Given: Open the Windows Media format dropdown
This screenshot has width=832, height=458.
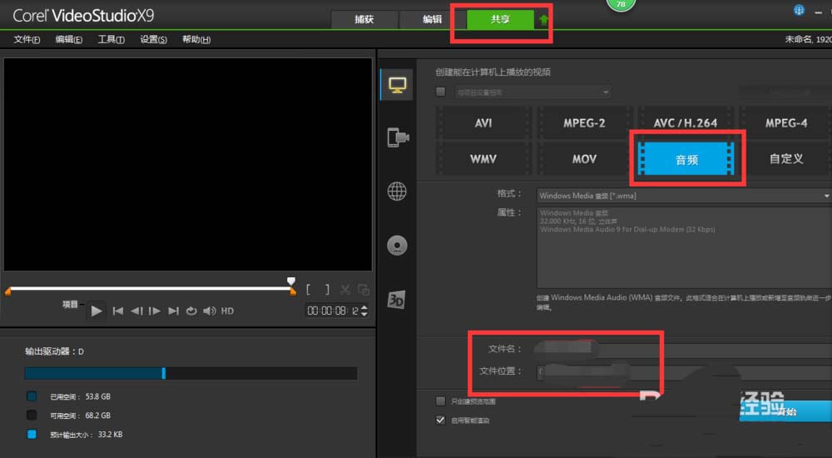Looking at the screenshot, I should [684, 196].
